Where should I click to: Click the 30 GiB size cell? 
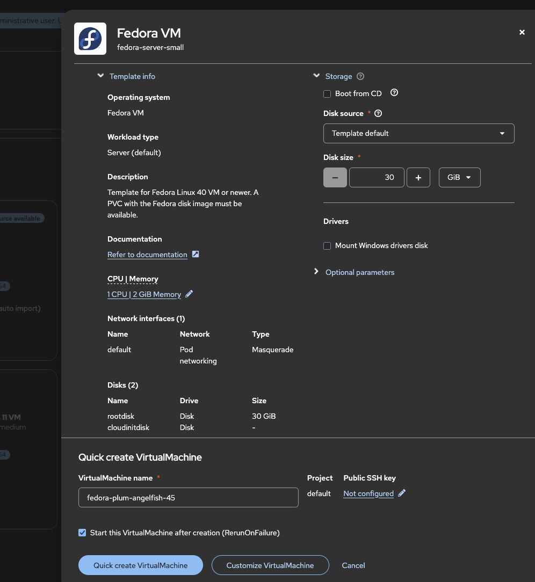[x=264, y=416]
